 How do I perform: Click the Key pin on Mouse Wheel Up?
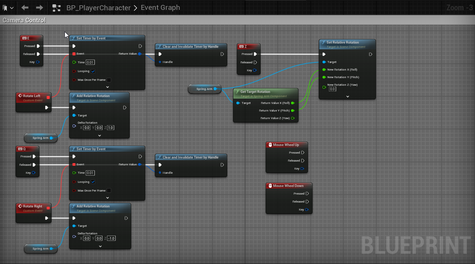[302, 168]
